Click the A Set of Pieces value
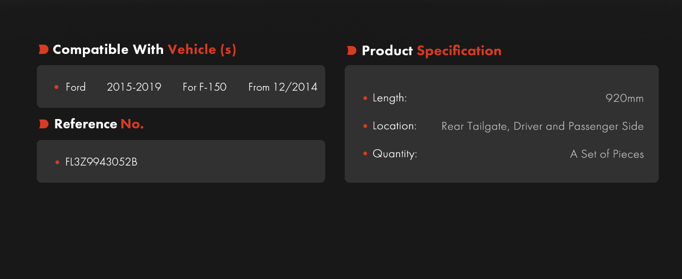682x279 pixels. pos(607,154)
